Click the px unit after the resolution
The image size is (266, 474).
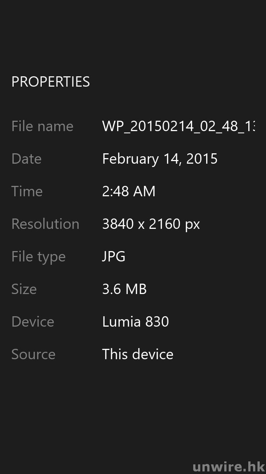192,225
